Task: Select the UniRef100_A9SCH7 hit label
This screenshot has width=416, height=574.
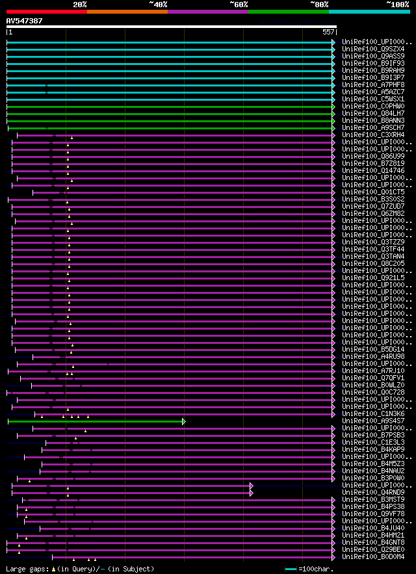Action: click(x=373, y=128)
